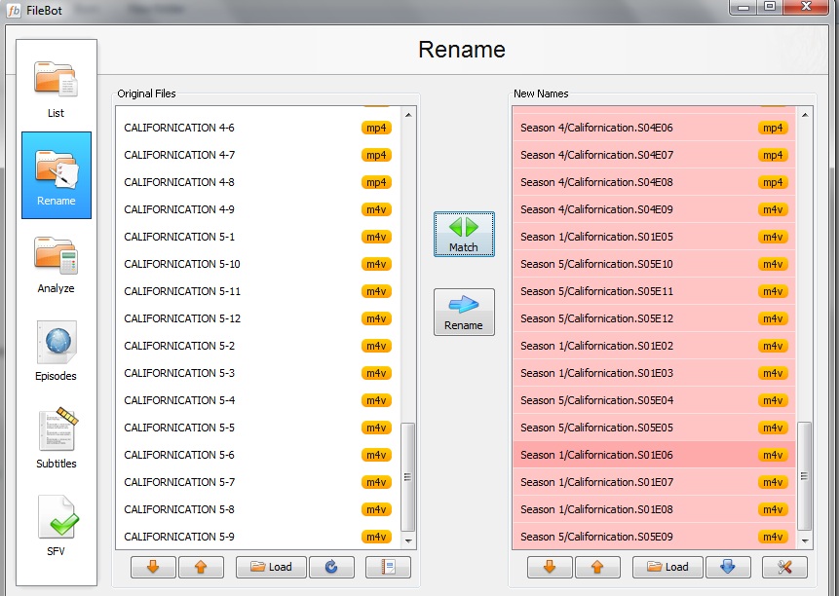Move new name up with arrow button
The width and height of the screenshot is (839, 596).
coord(597,567)
